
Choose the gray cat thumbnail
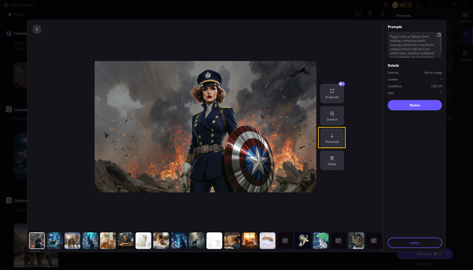356,241
